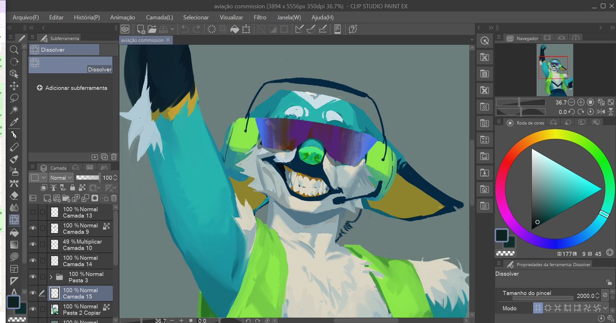Open canvas tab list dropdown arrow
The image size is (616, 323).
click(x=472, y=40)
